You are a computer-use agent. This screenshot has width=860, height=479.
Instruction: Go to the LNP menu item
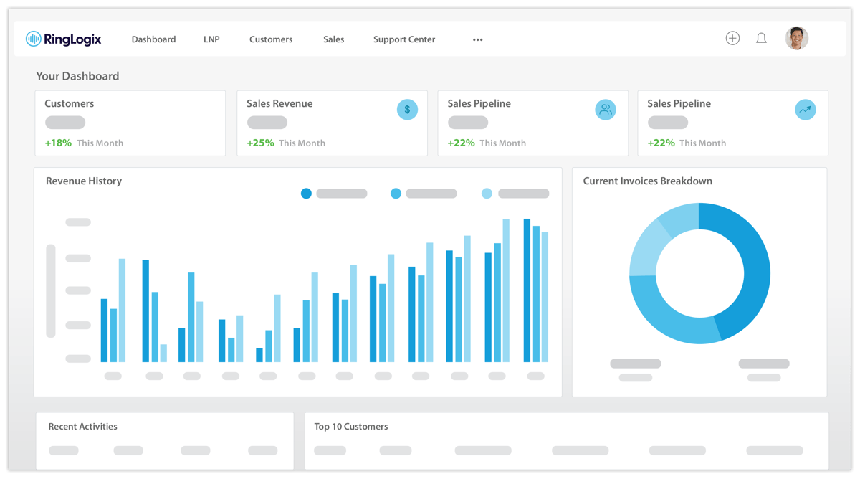pyautogui.click(x=211, y=39)
